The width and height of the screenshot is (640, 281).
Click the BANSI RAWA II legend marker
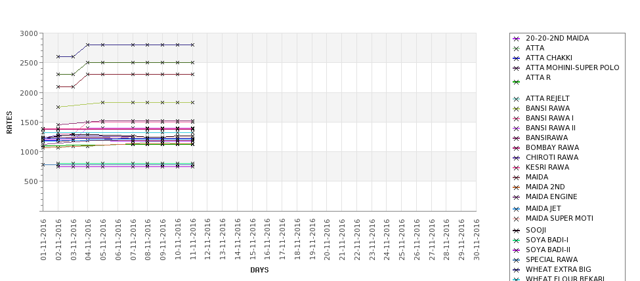[517, 128]
